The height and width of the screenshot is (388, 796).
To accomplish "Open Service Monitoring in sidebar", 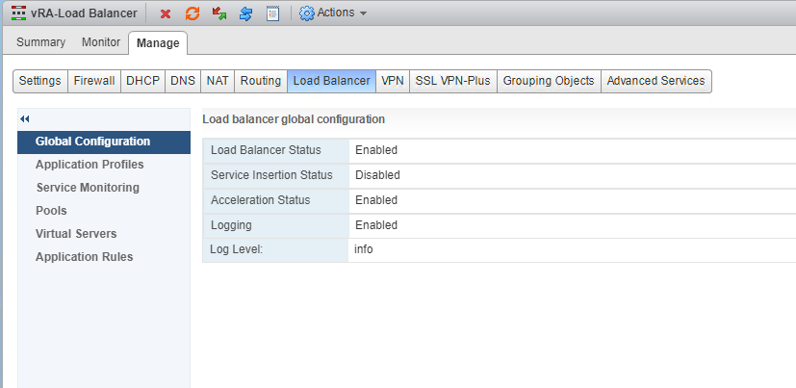I will 88,188.
